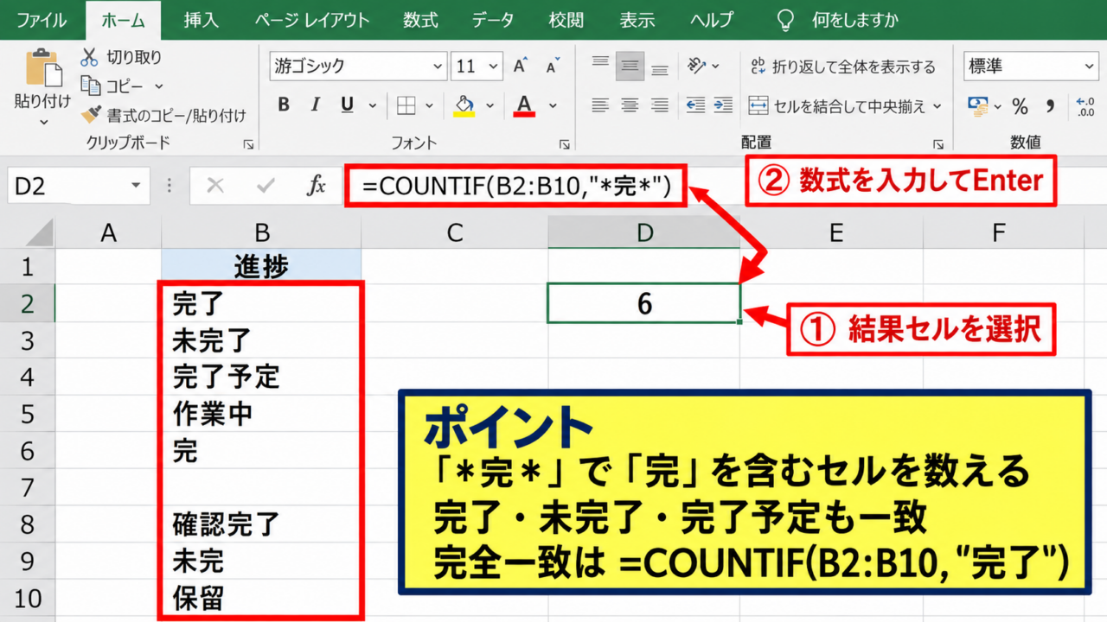Screen dimensions: 1107x622
Task: Open the コピー dropdown arrow
Action: (159, 86)
